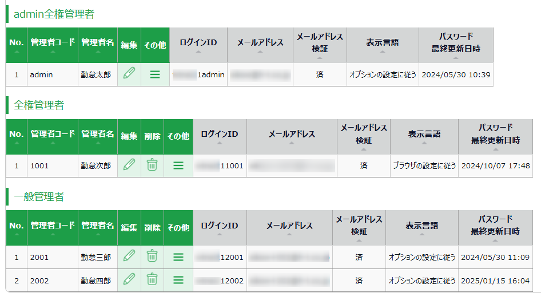The width and height of the screenshot is (541, 300).
Task: Sort 全権管理者 table by 管理者コード
Action: pos(53,136)
